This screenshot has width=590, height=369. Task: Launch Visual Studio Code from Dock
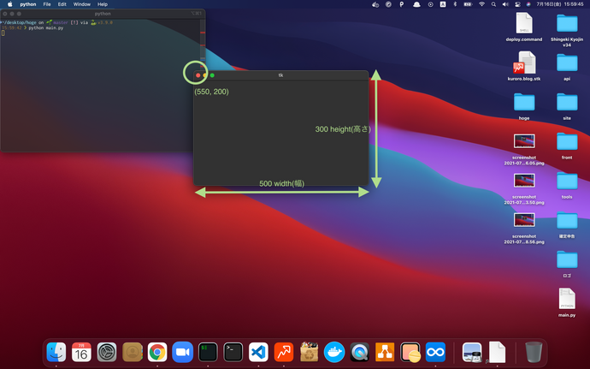(258, 352)
